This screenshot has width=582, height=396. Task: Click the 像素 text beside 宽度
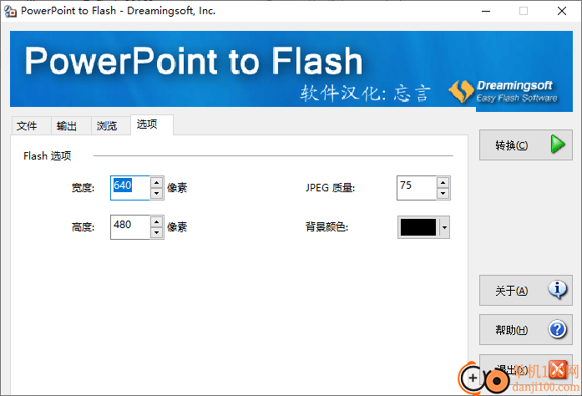point(177,188)
